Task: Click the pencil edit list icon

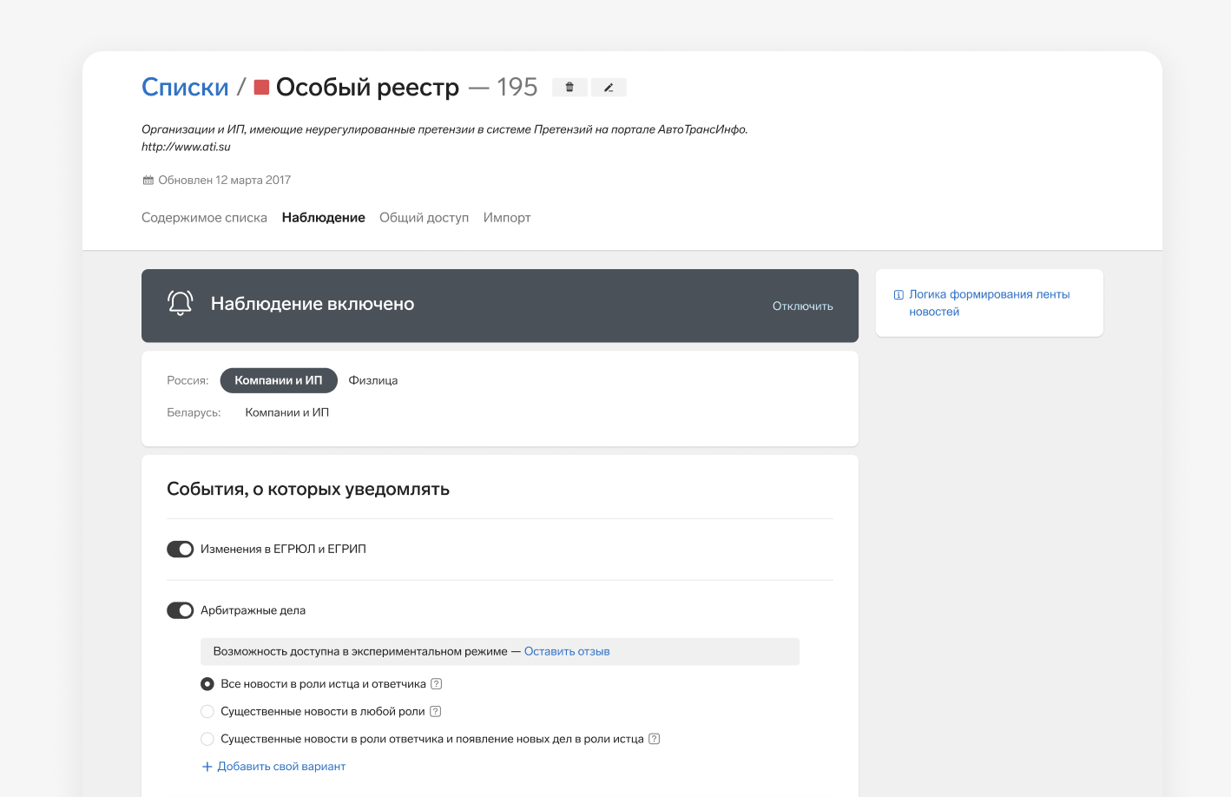Action: click(609, 87)
